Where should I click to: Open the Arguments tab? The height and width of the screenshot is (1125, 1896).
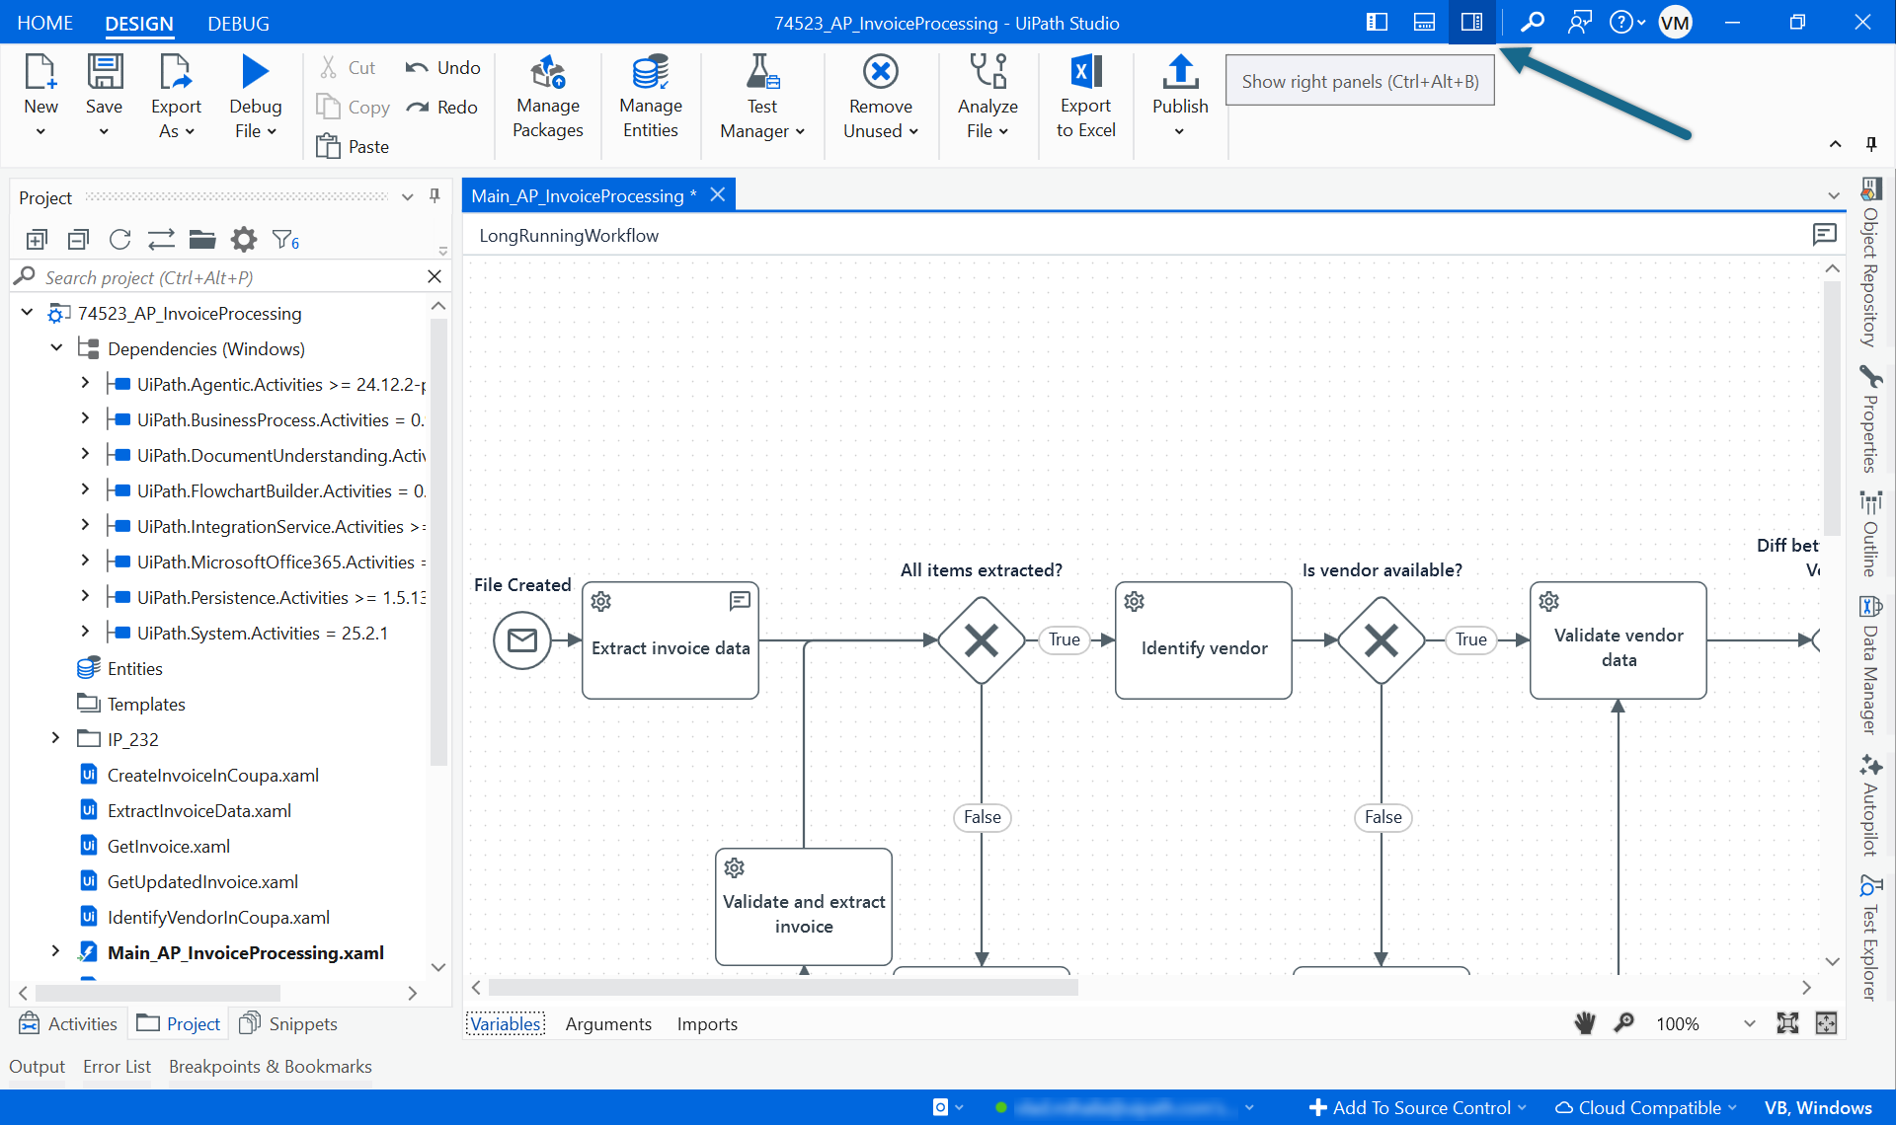coord(608,1024)
